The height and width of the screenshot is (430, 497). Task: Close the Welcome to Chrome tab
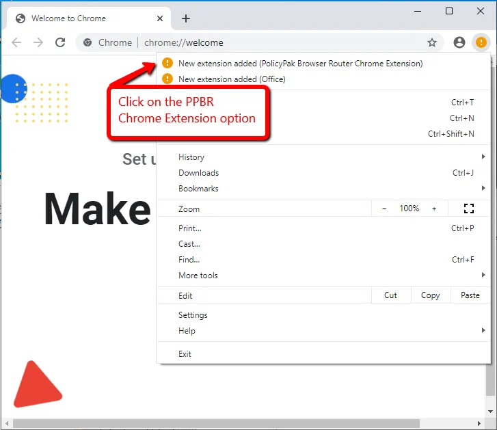pos(159,18)
